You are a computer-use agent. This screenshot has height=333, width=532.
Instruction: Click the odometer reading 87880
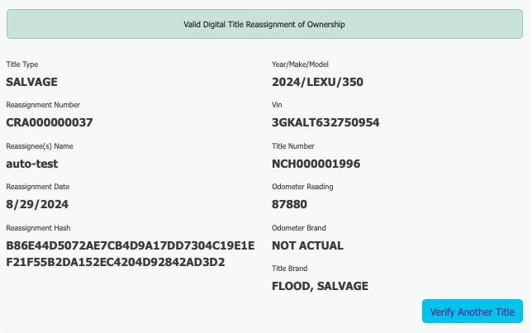click(x=289, y=204)
